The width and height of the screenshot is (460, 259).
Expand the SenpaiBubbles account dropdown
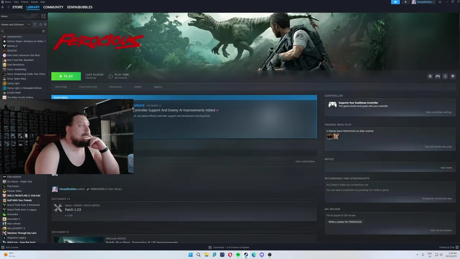tap(423, 2)
